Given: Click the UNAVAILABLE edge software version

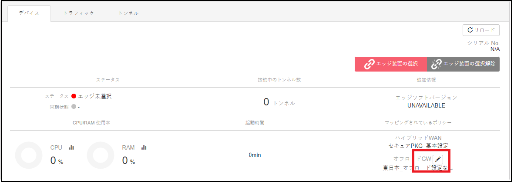Looking at the screenshot, I should [x=426, y=105].
